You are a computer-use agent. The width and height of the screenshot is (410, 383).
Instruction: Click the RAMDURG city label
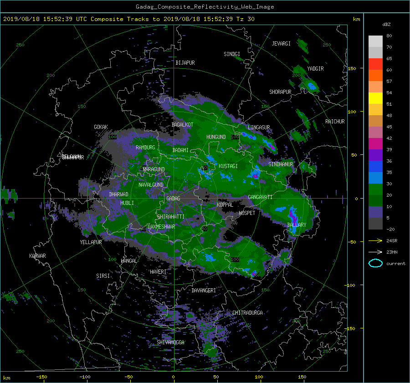coord(145,148)
